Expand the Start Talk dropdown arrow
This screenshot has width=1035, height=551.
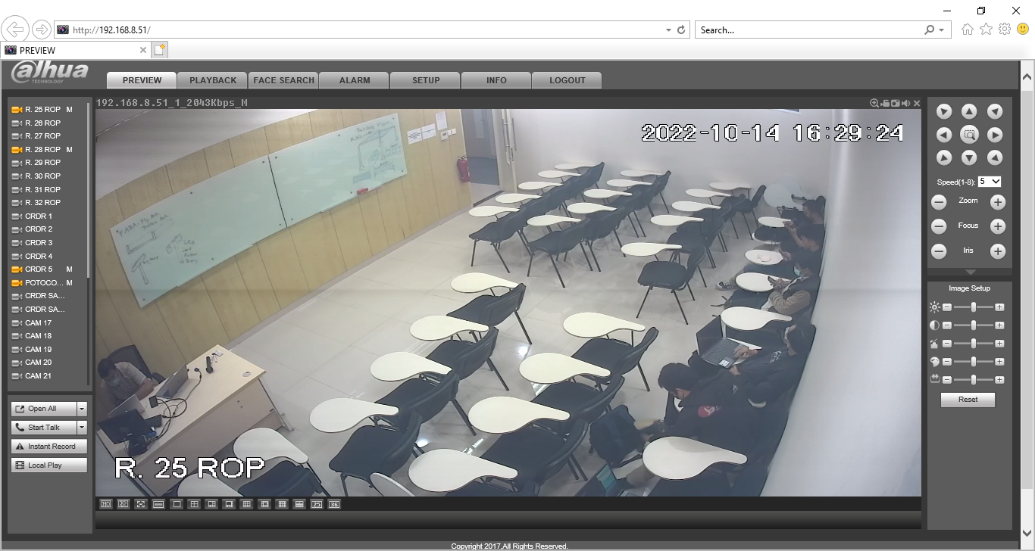pyautogui.click(x=82, y=428)
